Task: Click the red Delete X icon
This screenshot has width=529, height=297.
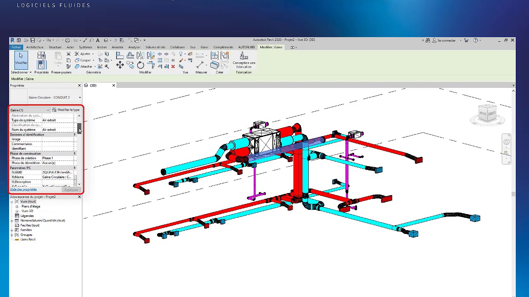Action: click(x=173, y=66)
